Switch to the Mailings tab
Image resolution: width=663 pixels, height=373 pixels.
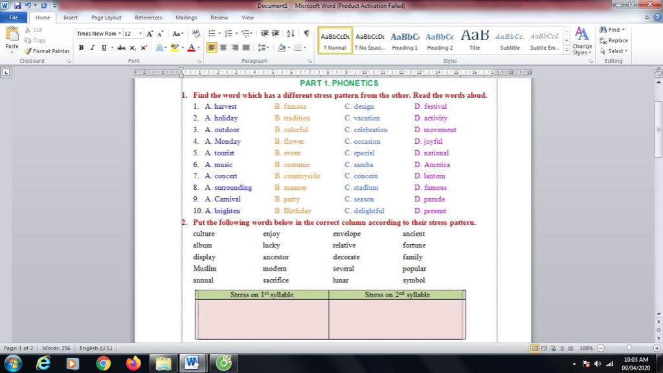coord(186,17)
